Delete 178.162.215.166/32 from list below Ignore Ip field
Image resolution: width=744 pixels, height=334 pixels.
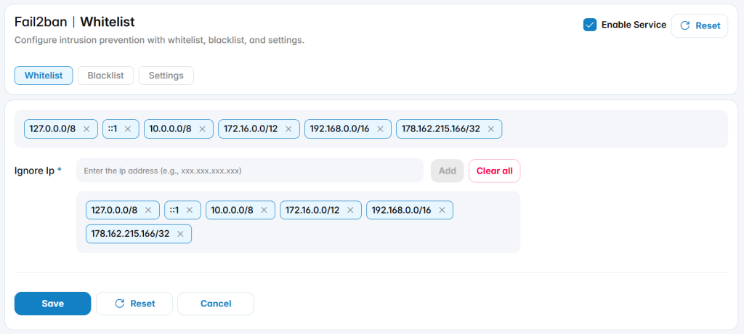pyautogui.click(x=180, y=234)
